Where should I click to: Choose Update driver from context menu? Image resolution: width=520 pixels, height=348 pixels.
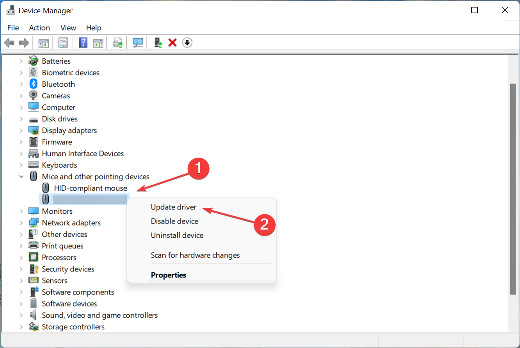click(173, 207)
